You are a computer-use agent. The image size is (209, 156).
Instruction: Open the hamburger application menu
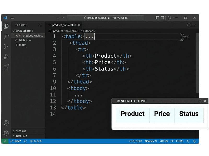[x=12, y=18]
